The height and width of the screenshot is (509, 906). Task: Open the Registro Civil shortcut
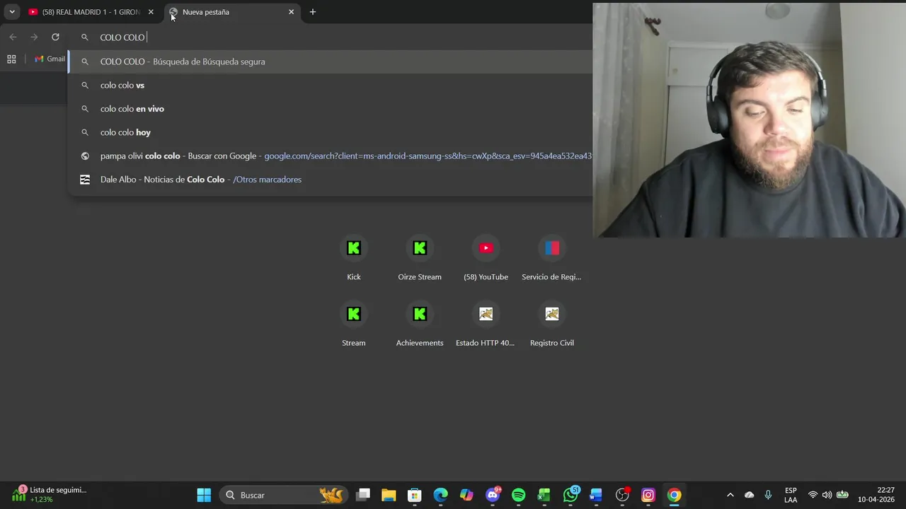[551, 324]
